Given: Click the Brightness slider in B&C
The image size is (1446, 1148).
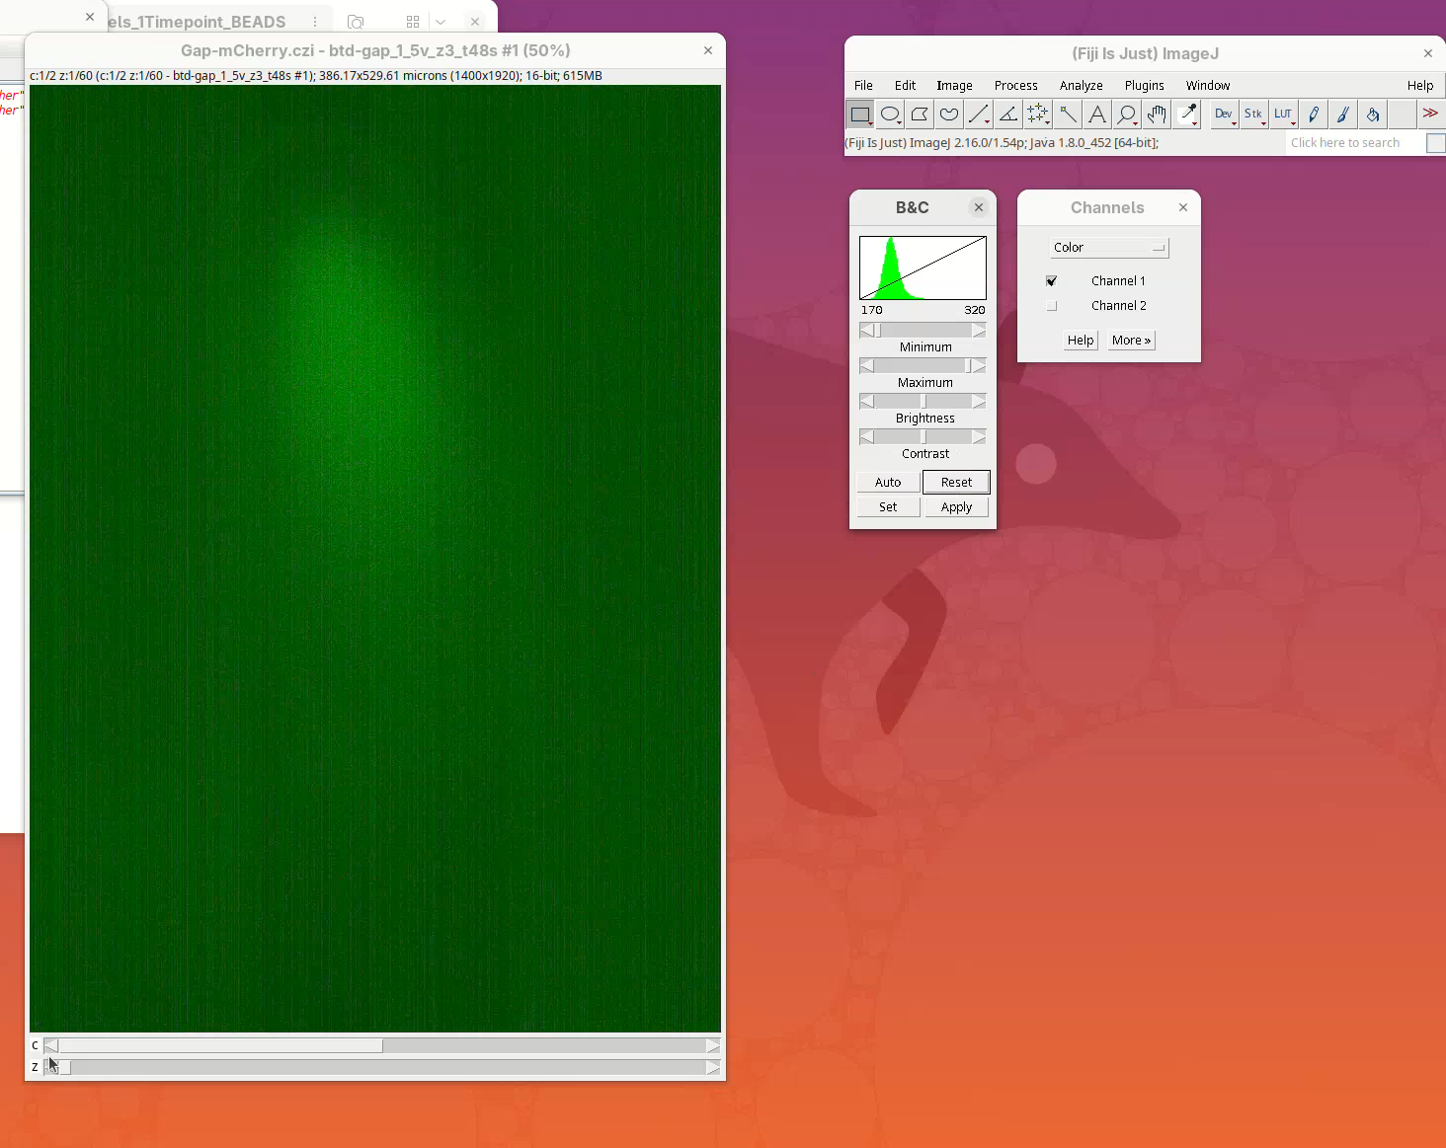Looking at the screenshot, I should pos(923,402).
